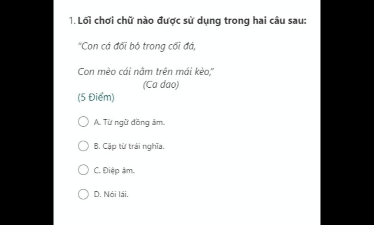Pick the radio button for option D
This screenshot has height=225, width=374.
(83, 194)
